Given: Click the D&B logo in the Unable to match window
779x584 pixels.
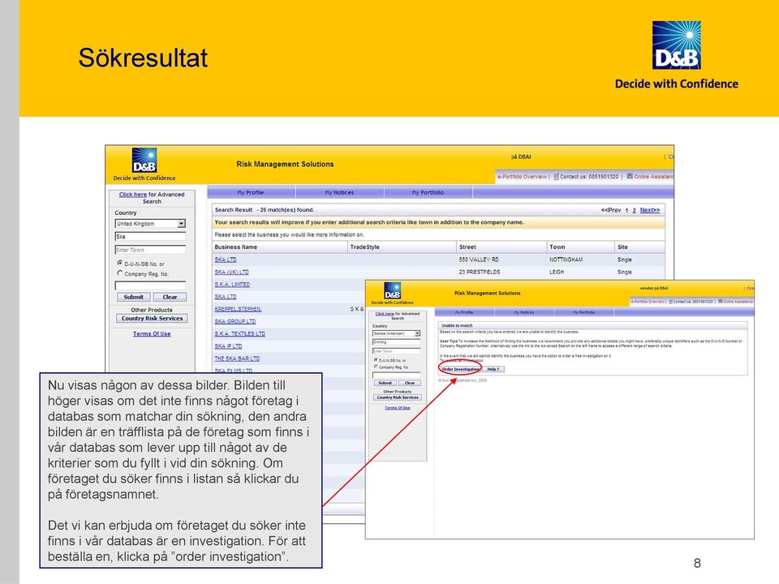Looking at the screenshot, I should pos(393,291).
